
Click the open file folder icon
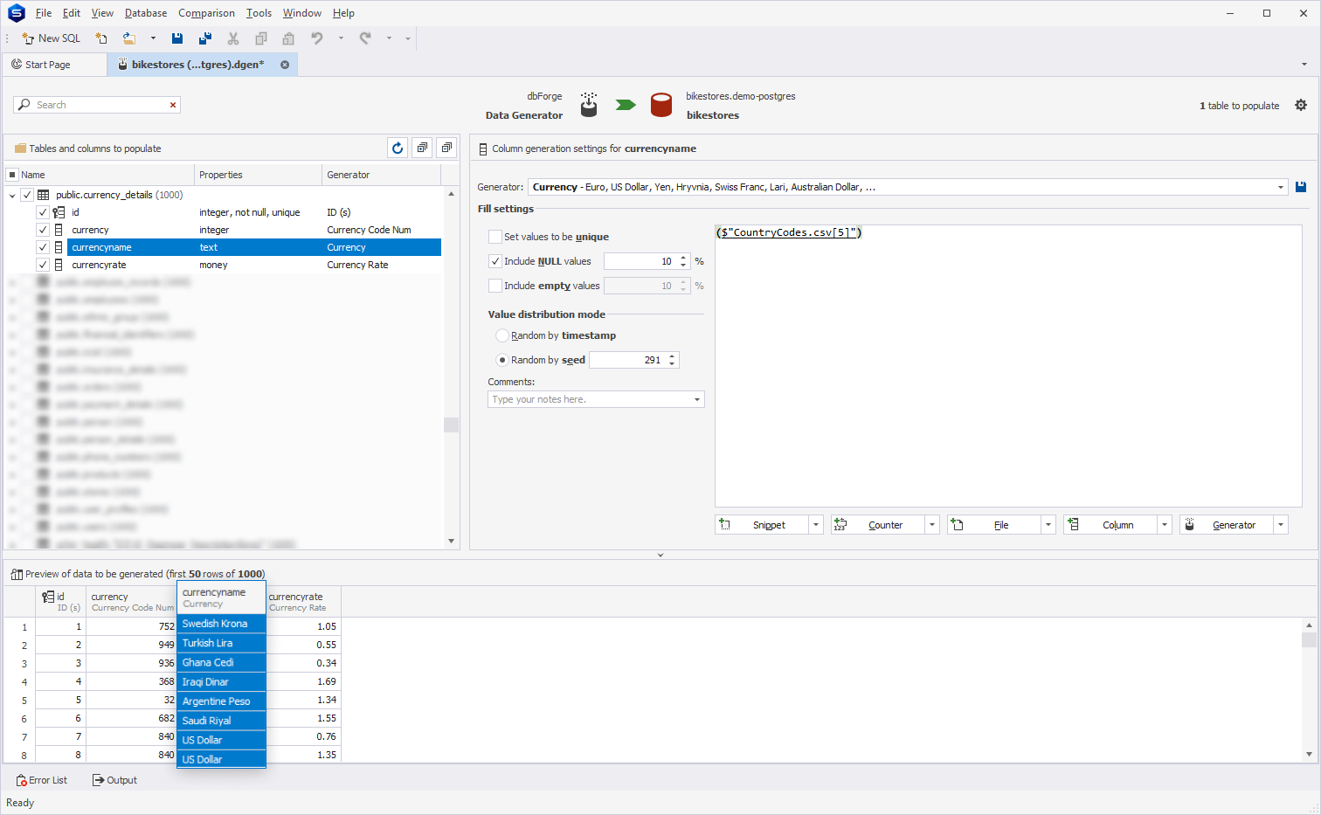[x=129, y=38]
